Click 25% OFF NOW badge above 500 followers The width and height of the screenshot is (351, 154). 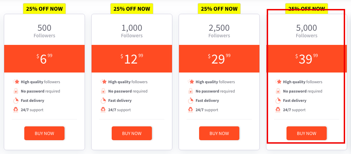click(44, 9)
